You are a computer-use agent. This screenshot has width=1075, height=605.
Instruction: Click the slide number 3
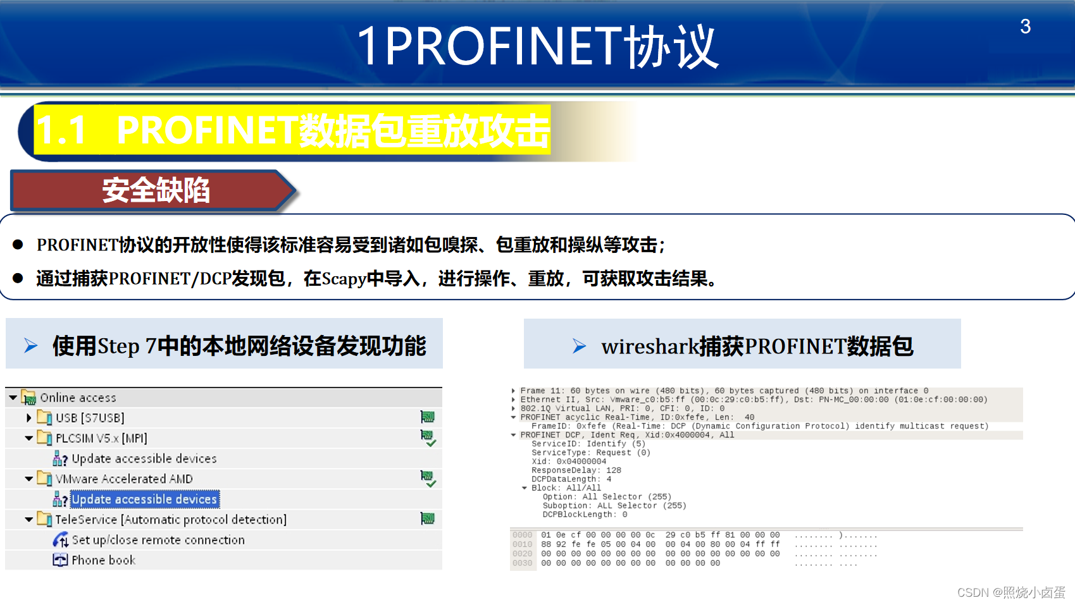[1026, 27]
